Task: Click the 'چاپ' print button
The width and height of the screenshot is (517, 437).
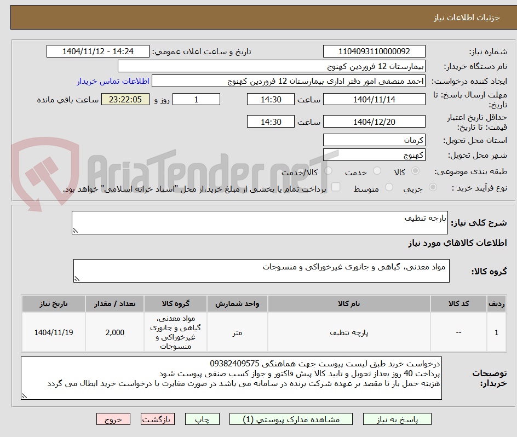Action: point(202,419)
